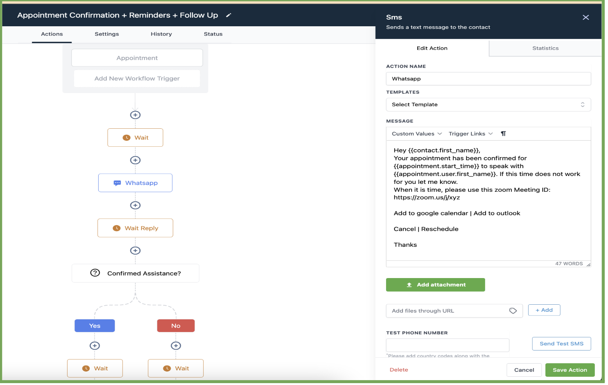Click the Send Test SMS button
Screen dimensions: 608x385
561,344
